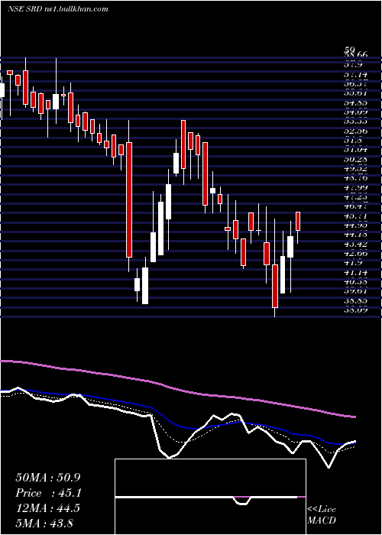This screenshot has height=535, width=382.
Task: Open the MACD inset chart panel
Action: [210, 497]
